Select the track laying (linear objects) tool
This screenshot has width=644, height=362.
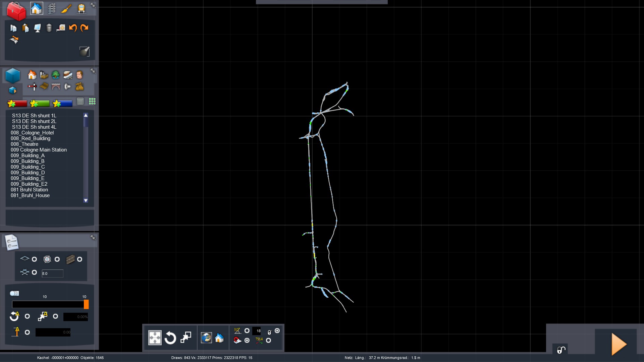tap(52, 9)
